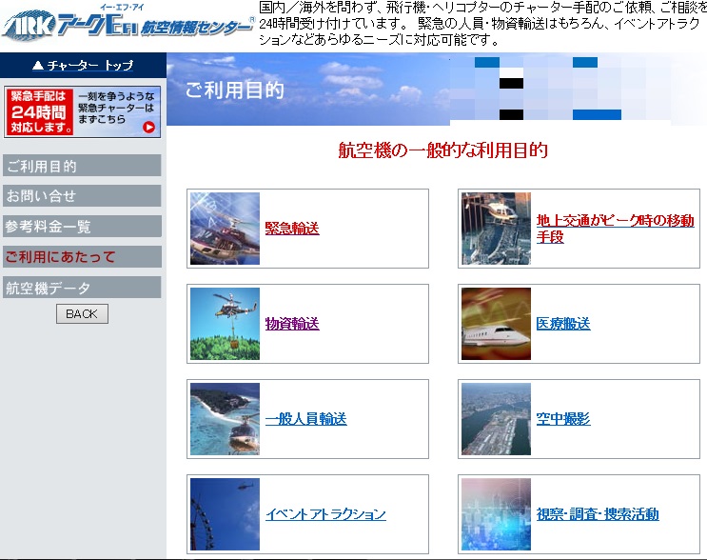The width and height of the screenshot is (707, 560).
Task: Click the jet aircraft thumbnail
Action: 496,324
